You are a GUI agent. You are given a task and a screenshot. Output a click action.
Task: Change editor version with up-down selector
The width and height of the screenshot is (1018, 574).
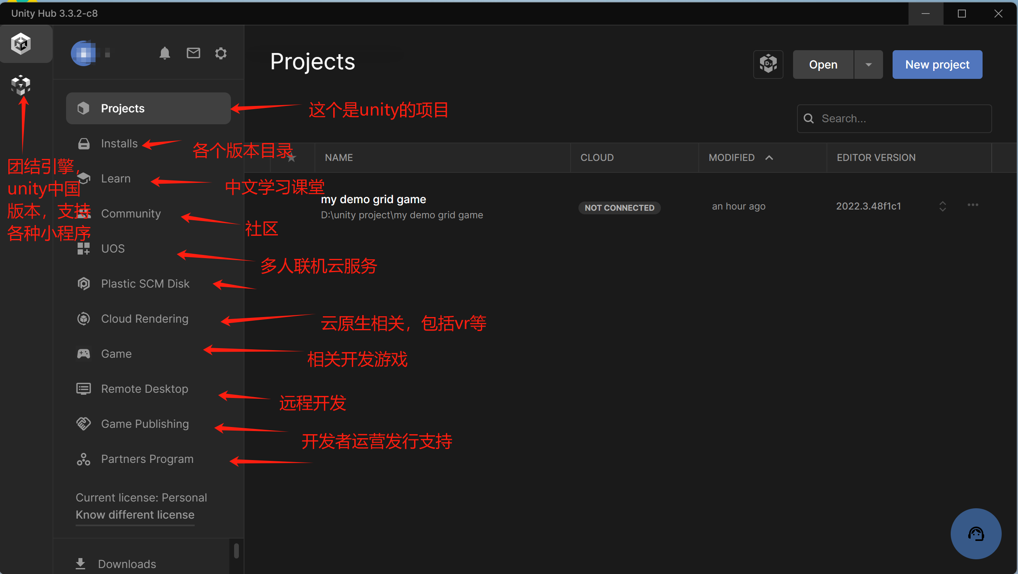pyautogui.click(x=942, y=206)
